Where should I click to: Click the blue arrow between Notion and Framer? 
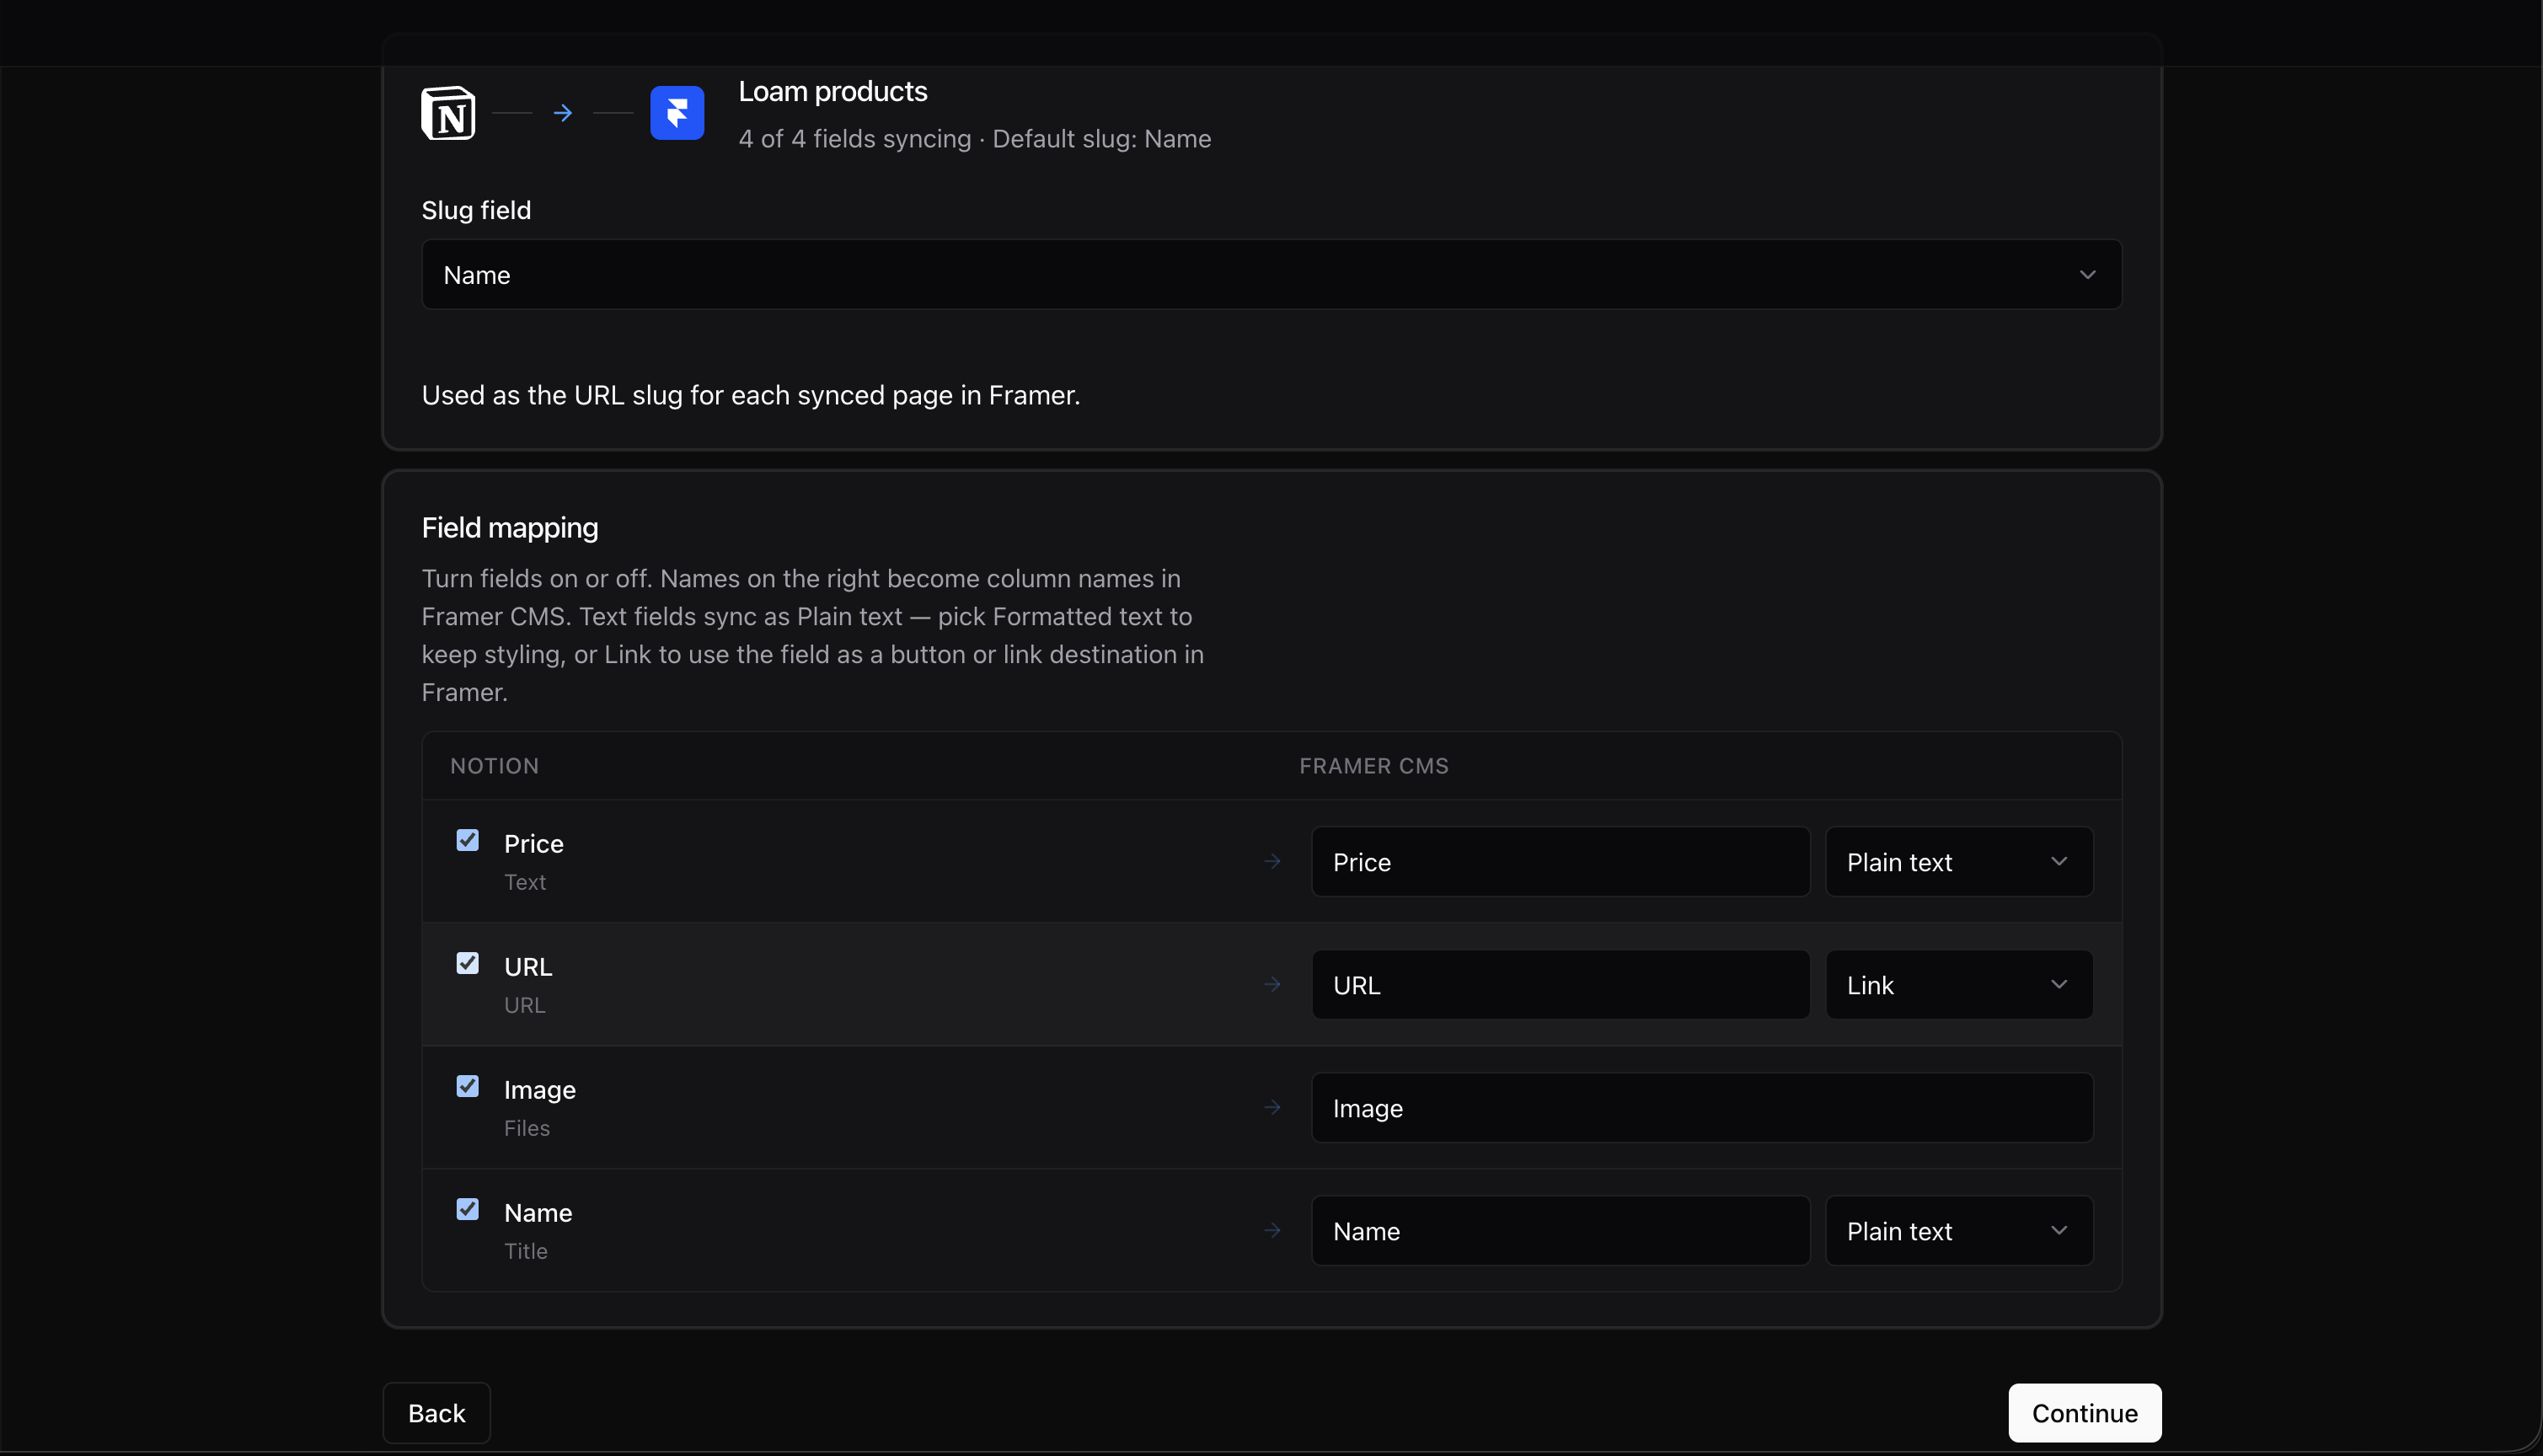563,113
